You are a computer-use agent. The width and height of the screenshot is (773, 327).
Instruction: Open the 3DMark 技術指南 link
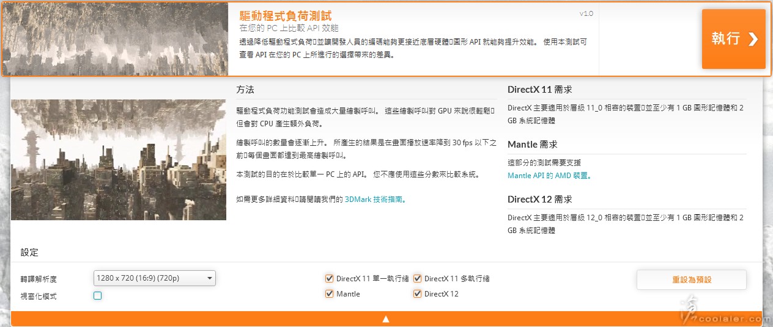coord(375,199)
